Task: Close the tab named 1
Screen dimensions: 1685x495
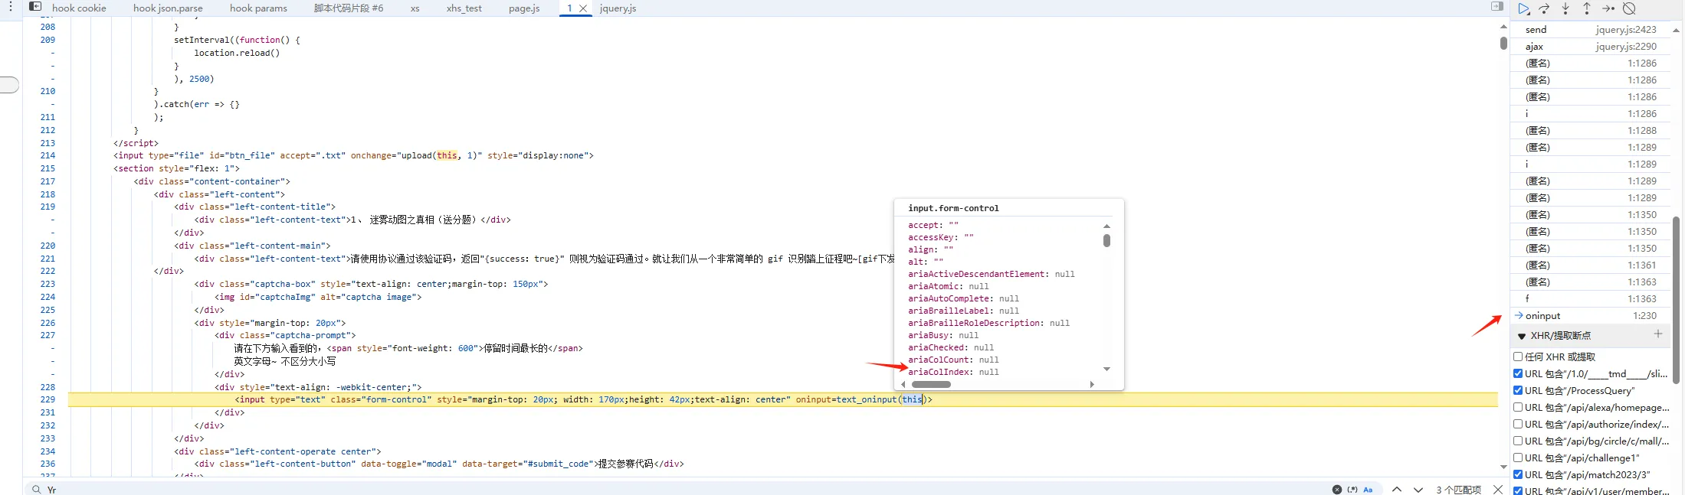Action: (583, 8)
